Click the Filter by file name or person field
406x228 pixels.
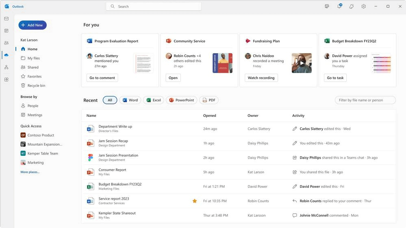click(x=365, y=100)
